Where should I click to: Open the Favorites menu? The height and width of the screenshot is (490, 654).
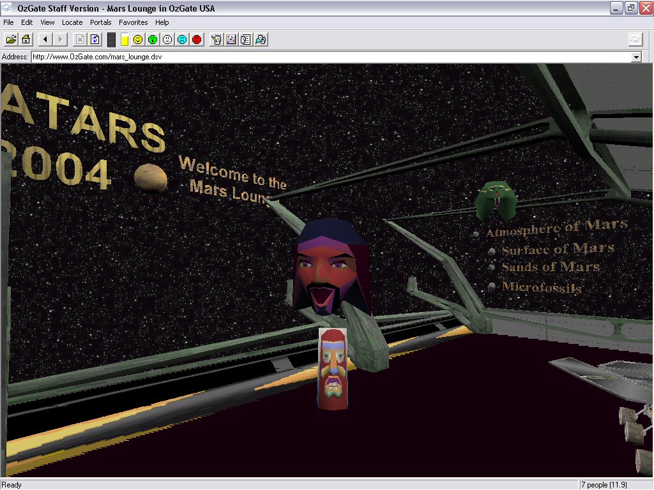133,22
